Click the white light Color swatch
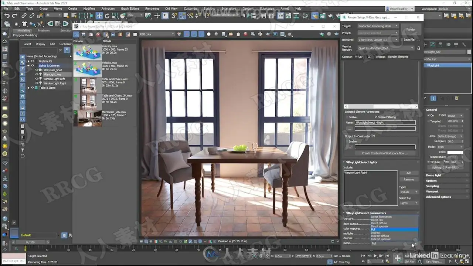Screen dimensions: 473x266 455,152
